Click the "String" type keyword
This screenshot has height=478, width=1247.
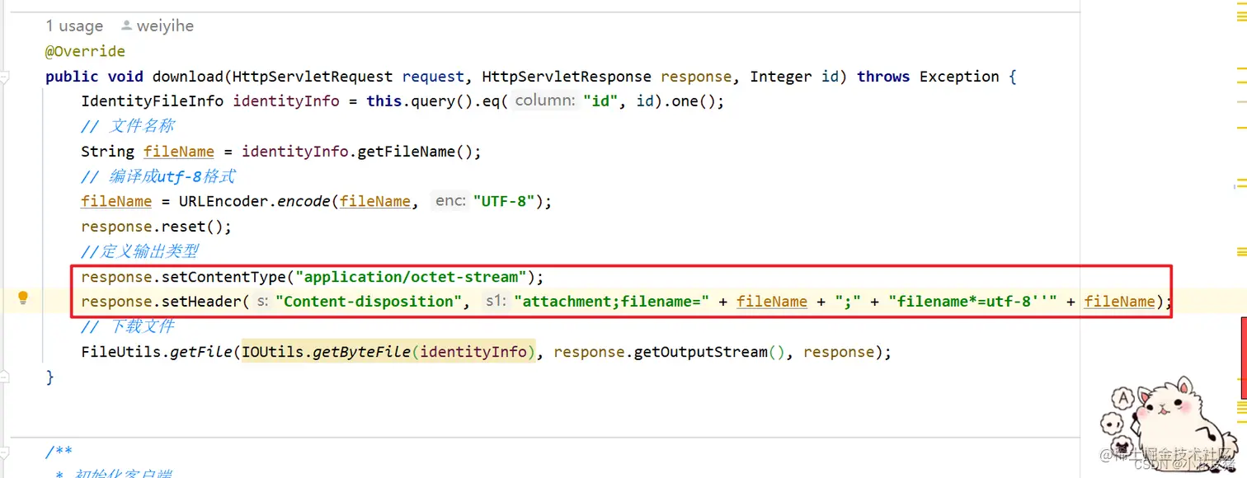[107, 152]
